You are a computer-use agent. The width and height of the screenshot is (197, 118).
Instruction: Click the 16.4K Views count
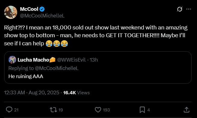77,93
